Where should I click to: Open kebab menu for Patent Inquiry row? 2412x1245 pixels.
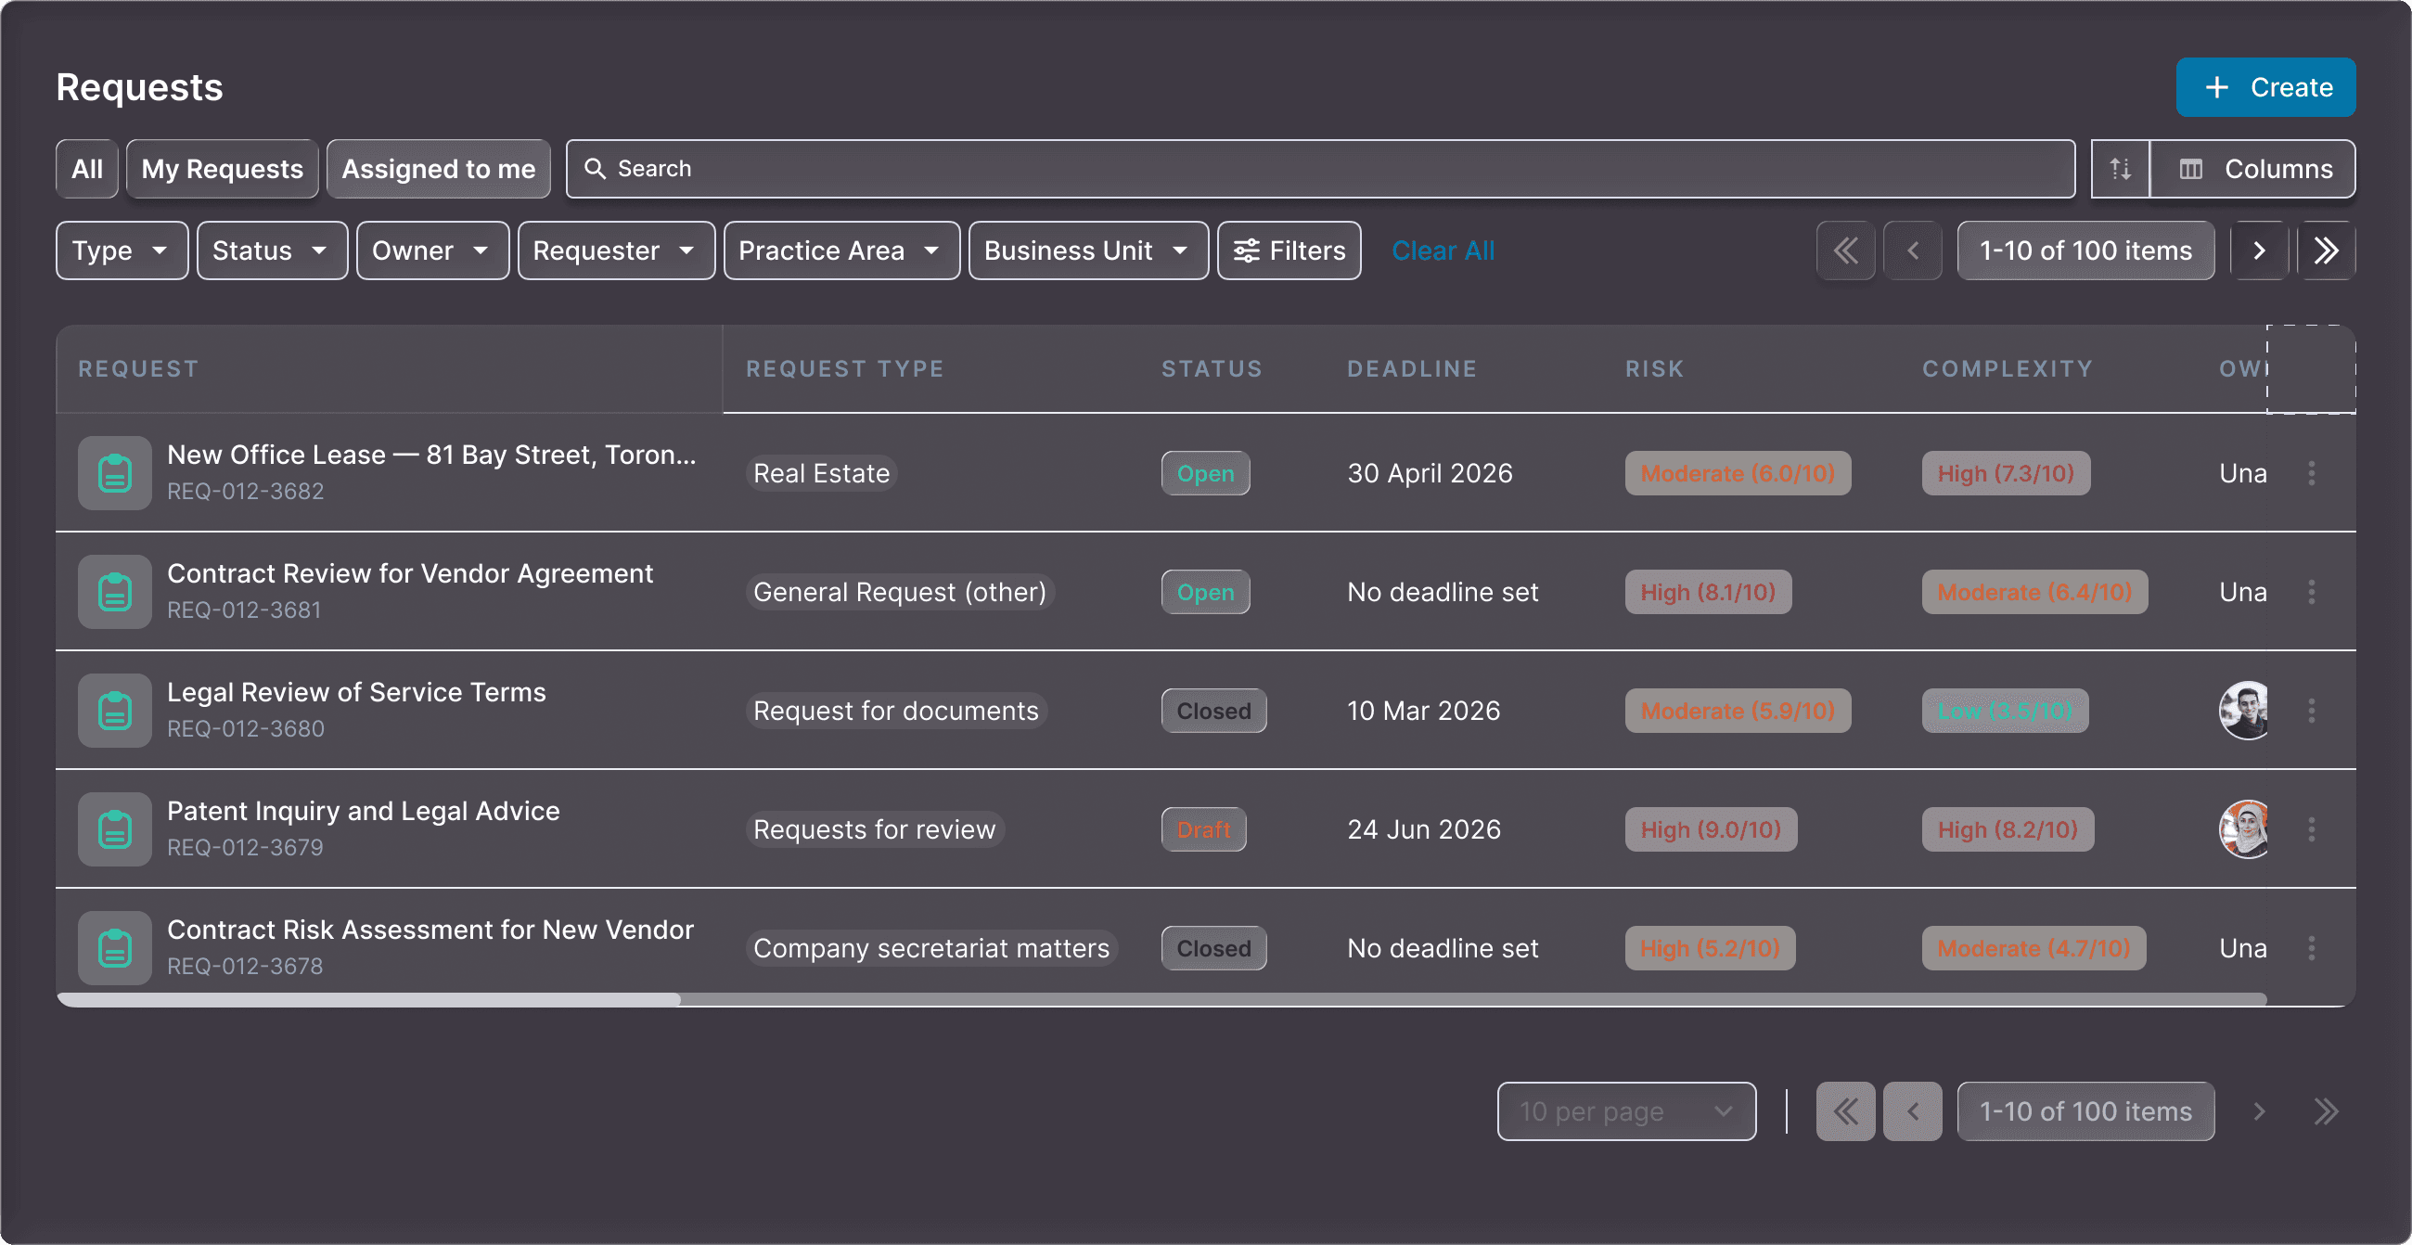click(2311, 829)
